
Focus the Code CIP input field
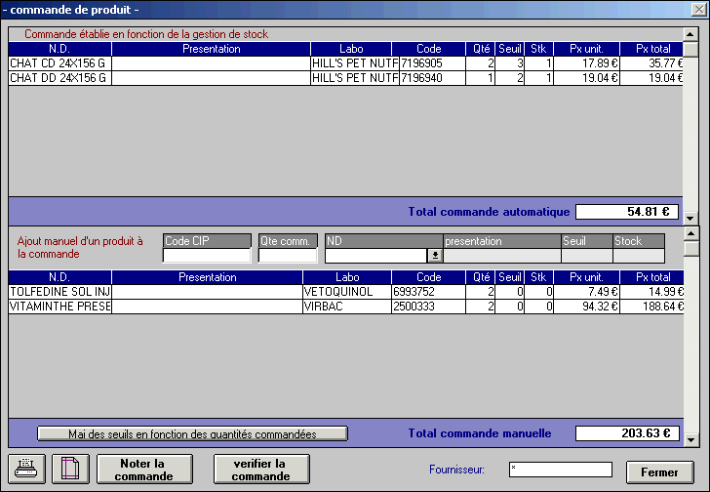(207, 256)
